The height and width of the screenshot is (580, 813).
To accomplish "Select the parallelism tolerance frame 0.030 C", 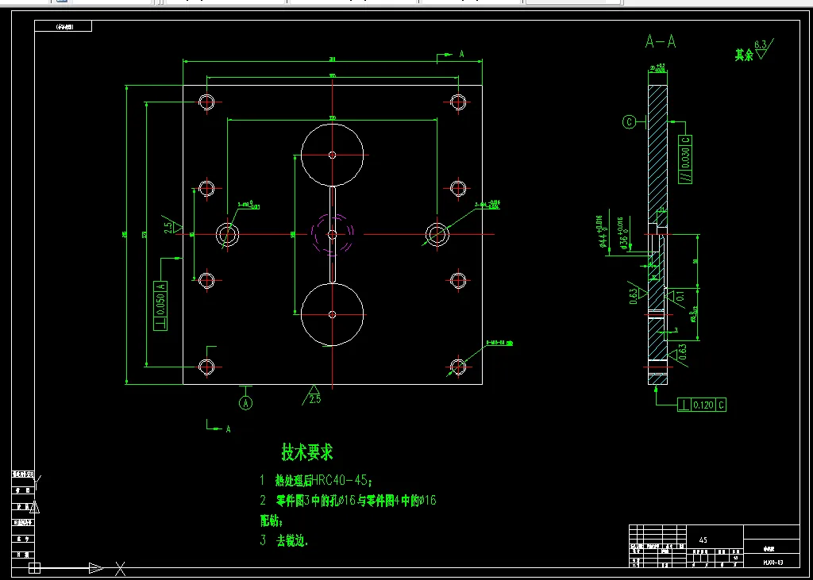I will [x=685, y=159].
